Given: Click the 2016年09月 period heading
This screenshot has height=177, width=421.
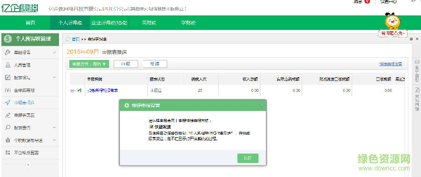Looking at the screenshot, I should [x=83, y=52].
